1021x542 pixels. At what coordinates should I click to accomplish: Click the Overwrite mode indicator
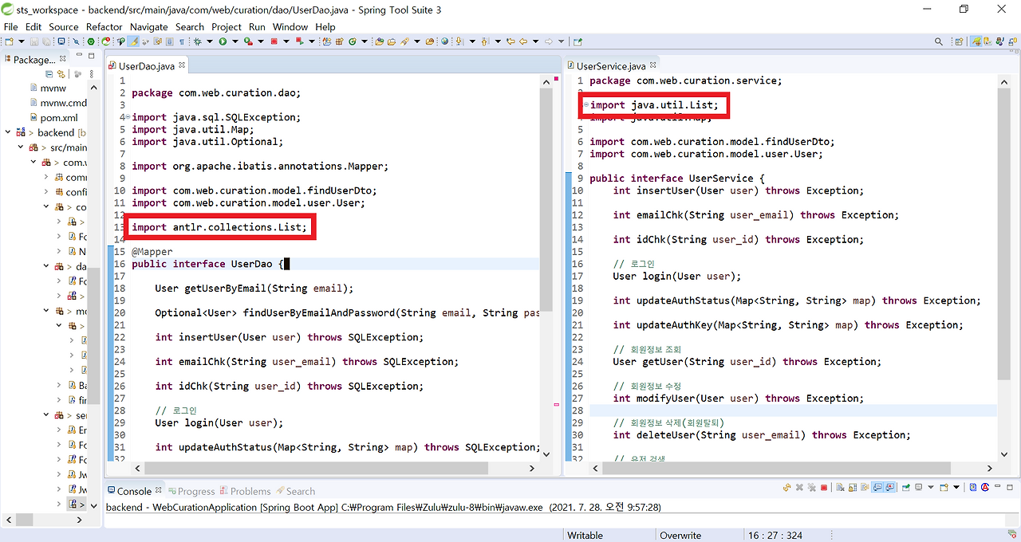[680, 534]
